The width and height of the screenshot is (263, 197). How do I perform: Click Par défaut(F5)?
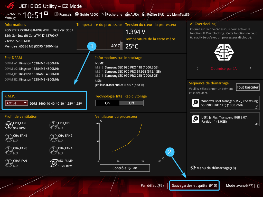[152, 185]
